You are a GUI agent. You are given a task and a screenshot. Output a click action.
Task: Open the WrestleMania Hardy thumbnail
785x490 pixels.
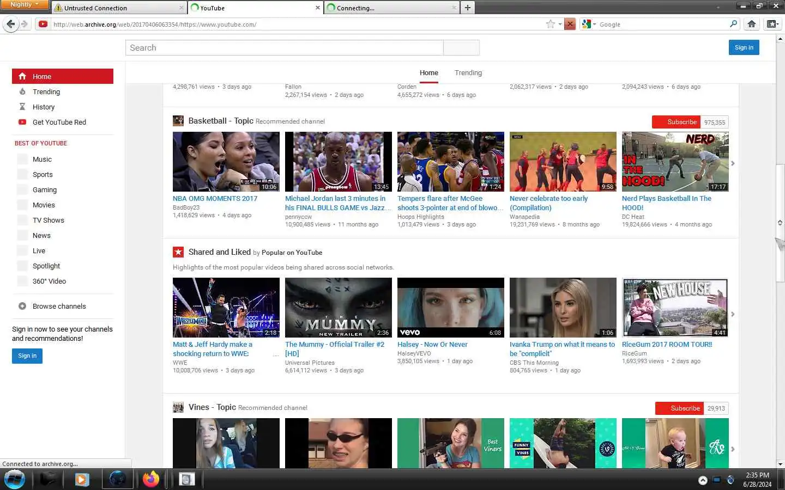coord(226,308)
